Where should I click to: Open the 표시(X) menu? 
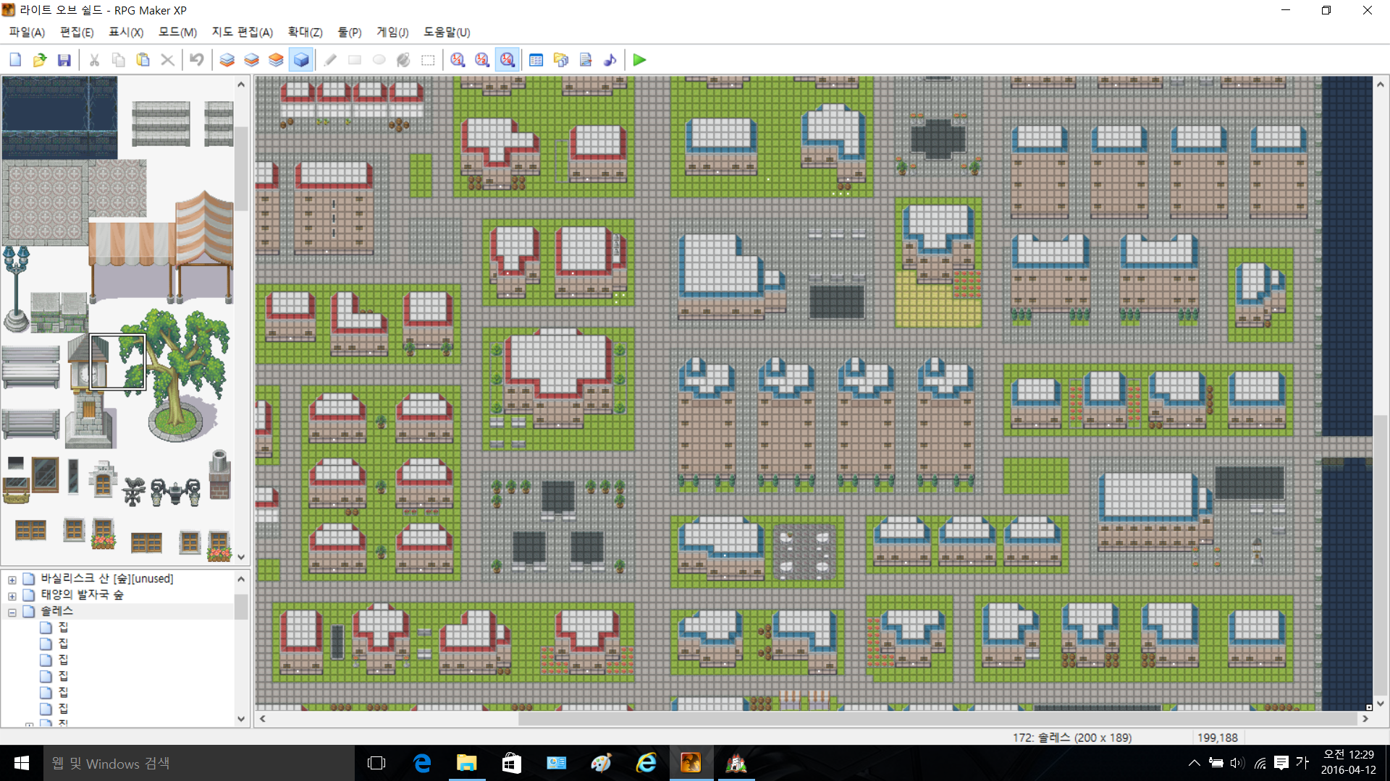tap(126, 33)
